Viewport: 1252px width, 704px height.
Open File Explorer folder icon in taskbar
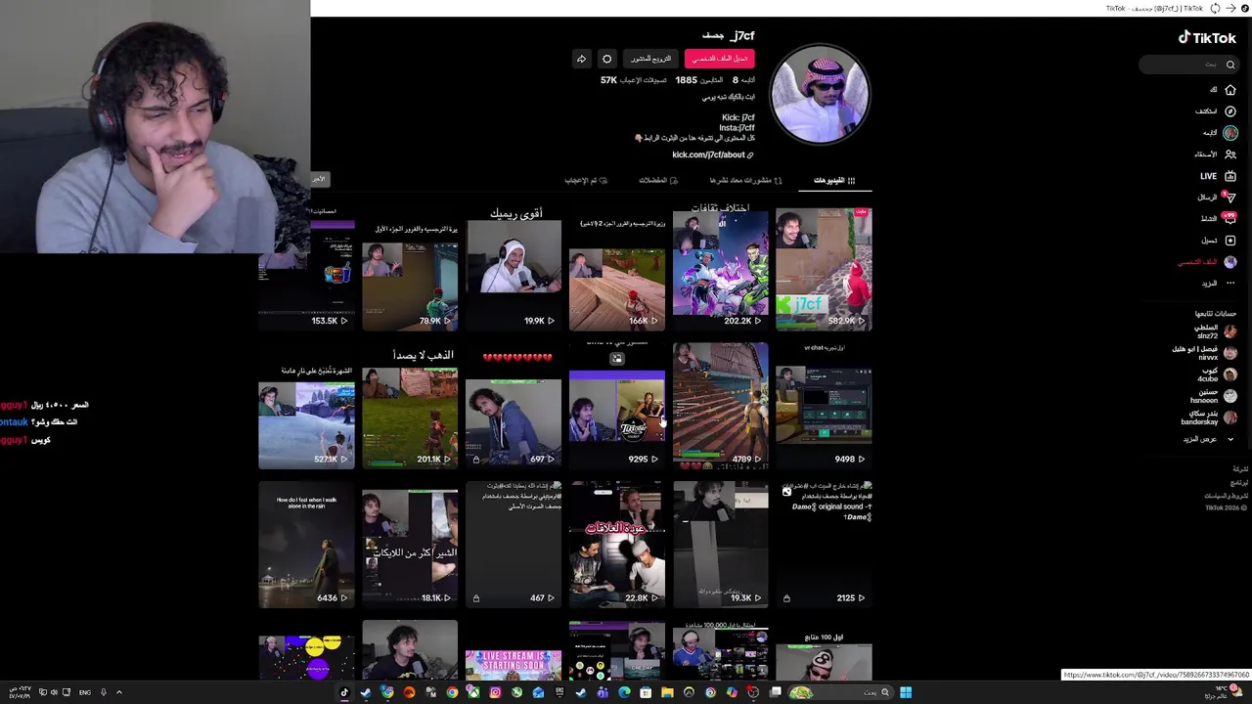click(667, 692)
